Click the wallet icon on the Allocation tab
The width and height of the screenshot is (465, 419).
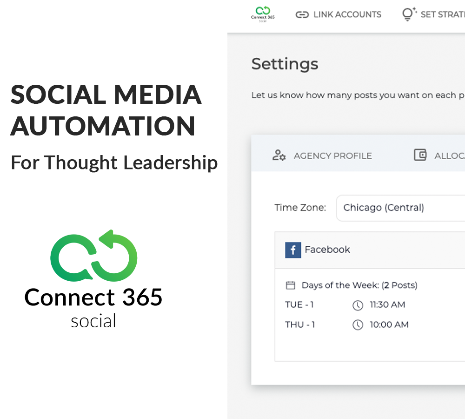(420, 155)
